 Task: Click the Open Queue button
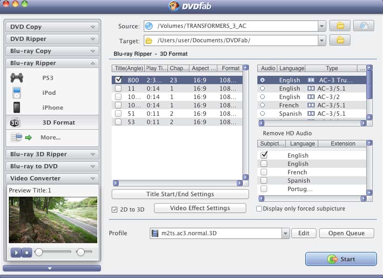pyautogui.click(x=346, y=233)
